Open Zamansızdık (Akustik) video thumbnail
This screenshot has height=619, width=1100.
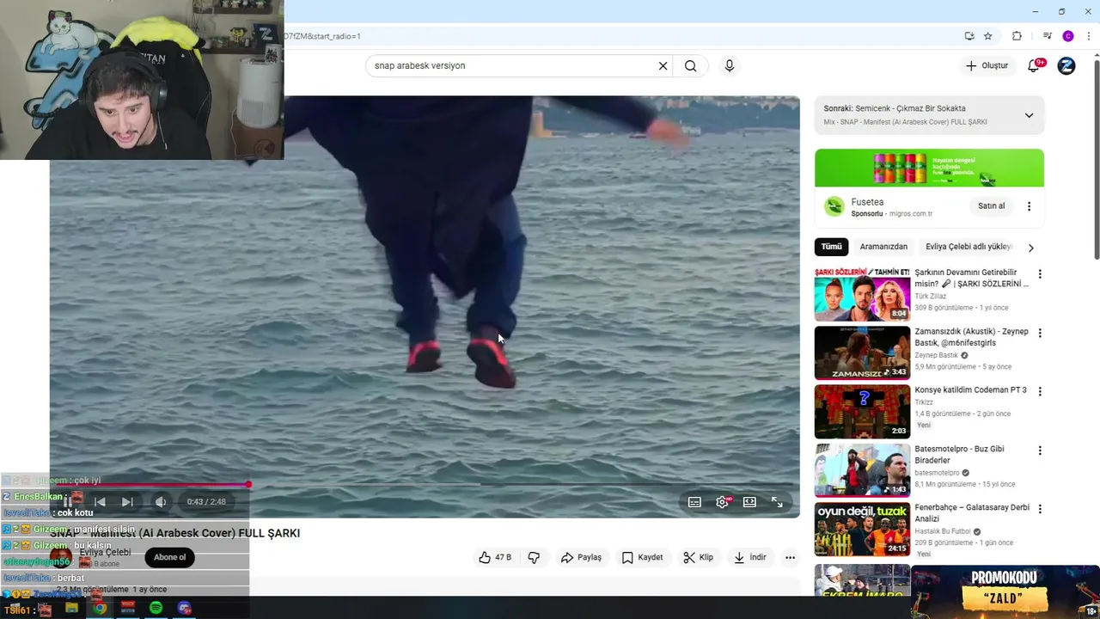(862, 352)
